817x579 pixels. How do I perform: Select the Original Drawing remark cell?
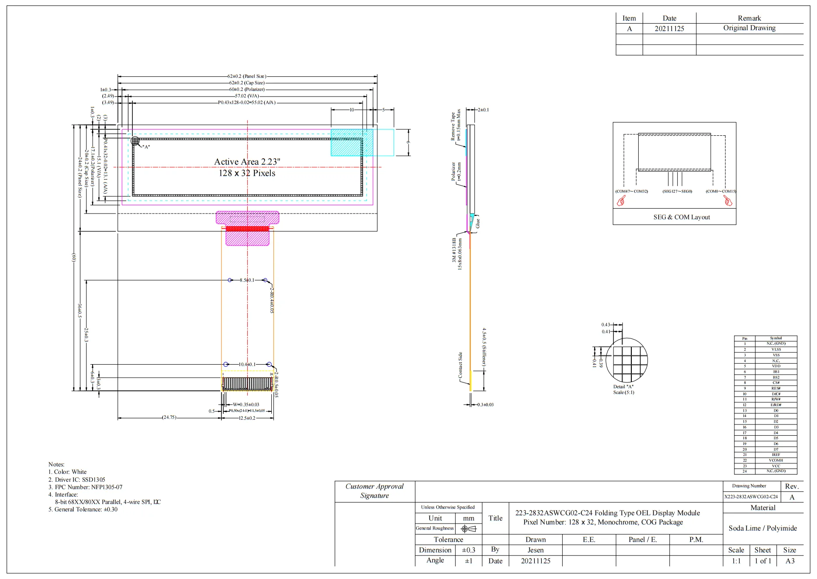point(749,28)
